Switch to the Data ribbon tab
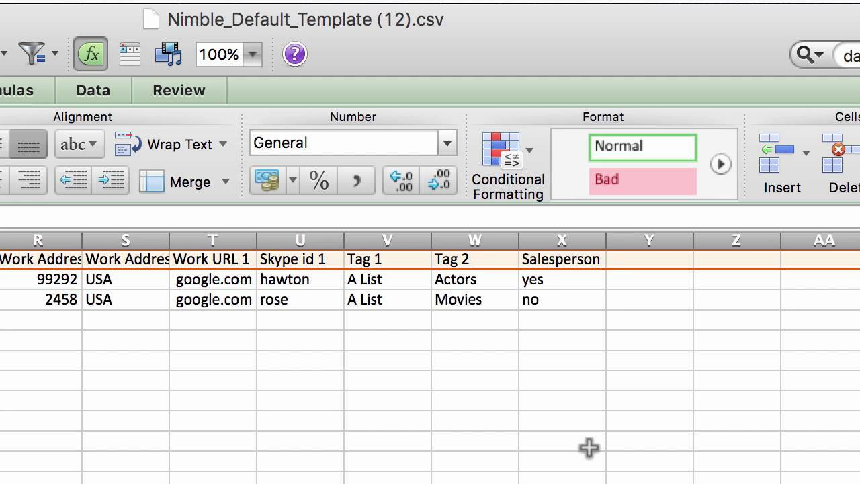860x484 pixels. [92, 89]
